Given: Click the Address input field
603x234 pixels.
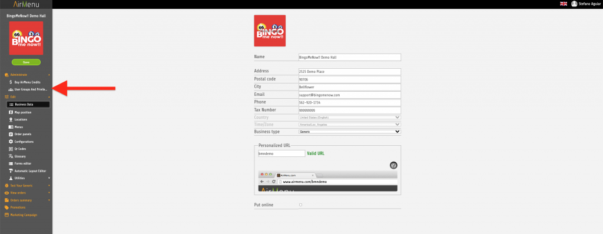Looking at the screenshot, I should coord(350,72).
